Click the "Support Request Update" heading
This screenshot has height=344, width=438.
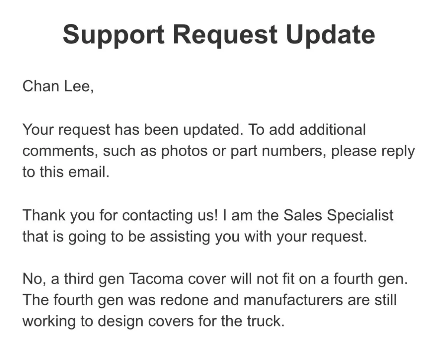click(218, 34)
